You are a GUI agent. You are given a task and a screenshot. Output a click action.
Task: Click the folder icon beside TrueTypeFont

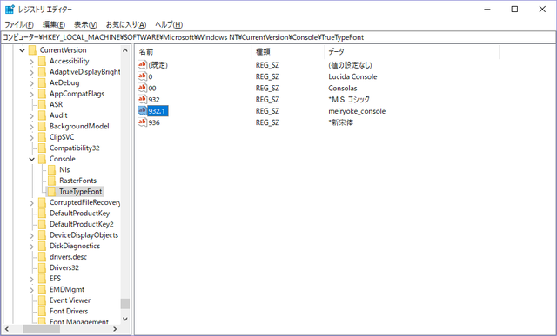point(51,192)
